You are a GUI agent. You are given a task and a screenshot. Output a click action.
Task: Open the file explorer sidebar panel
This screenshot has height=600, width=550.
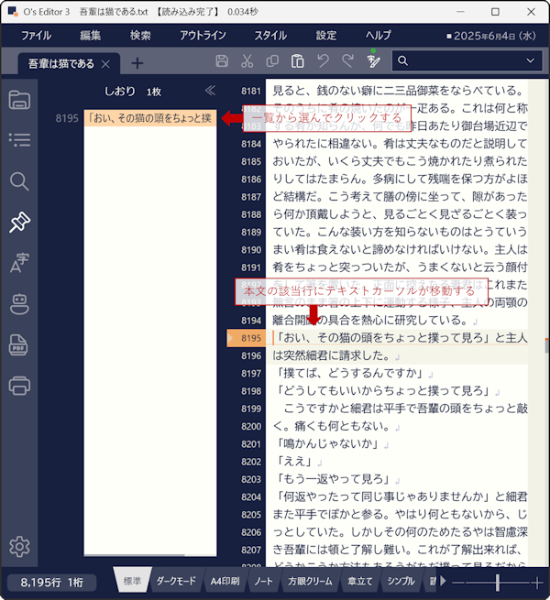[x=19, y=100]
